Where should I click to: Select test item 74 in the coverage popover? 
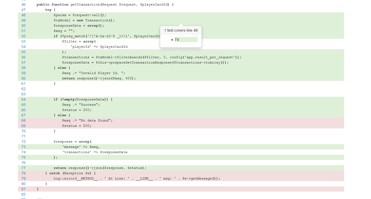(177, 40)
